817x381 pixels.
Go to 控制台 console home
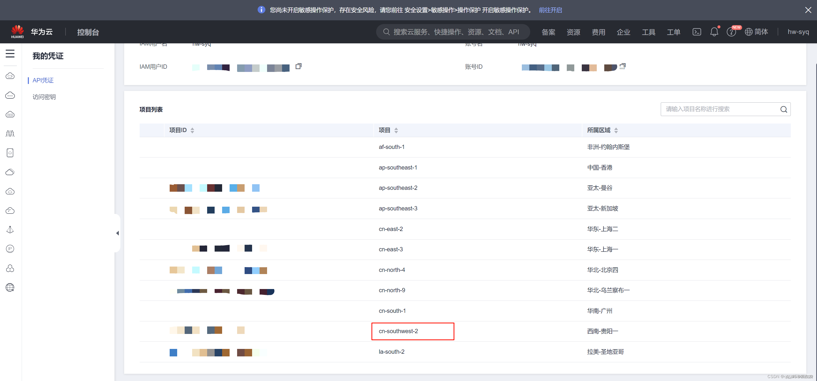point(88,32)
